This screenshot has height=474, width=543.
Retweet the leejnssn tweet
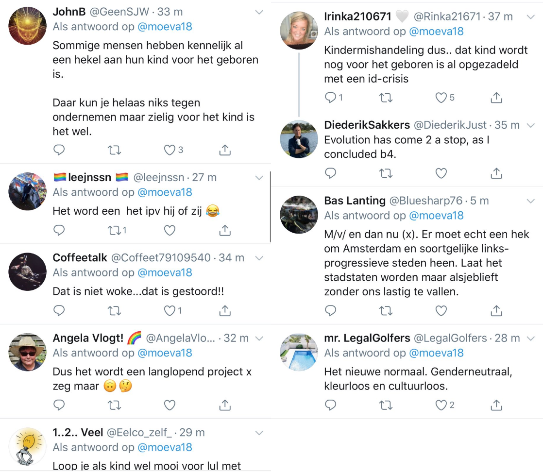pos(114,230)
